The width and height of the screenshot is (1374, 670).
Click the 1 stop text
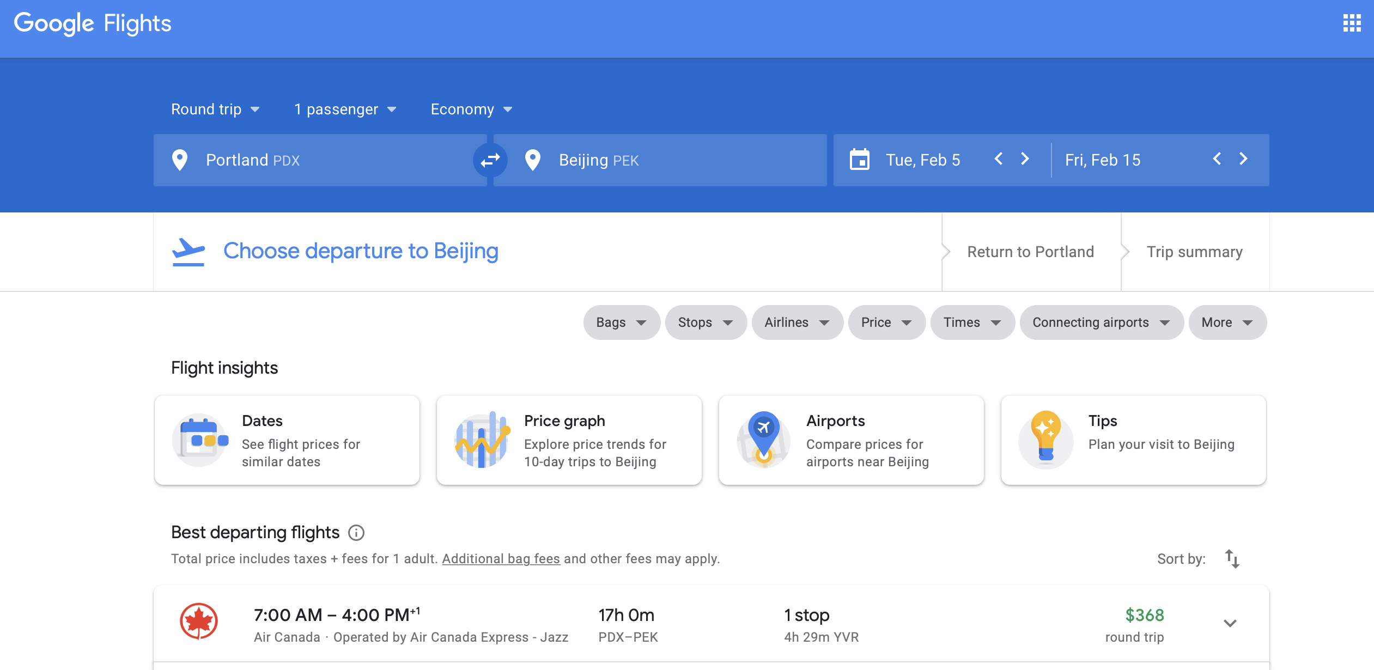pos(807,615)
